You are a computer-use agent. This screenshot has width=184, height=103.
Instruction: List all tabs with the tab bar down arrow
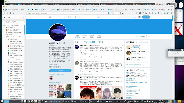tap(172, 9)
